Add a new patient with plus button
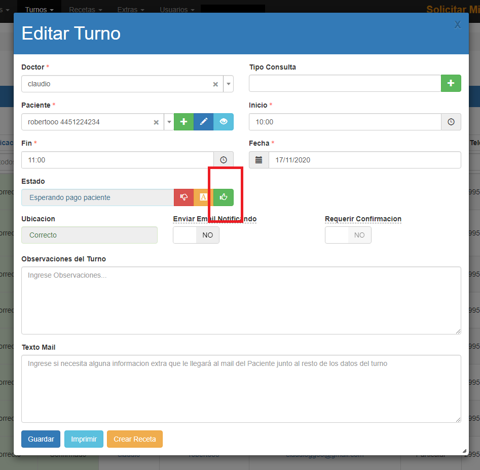The width and height of the screenshot is (480, 470). [183, 122]
